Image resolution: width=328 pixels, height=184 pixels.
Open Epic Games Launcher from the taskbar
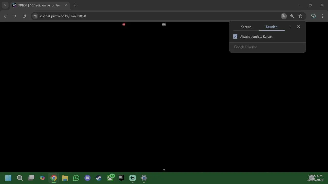tap(121, 178)
